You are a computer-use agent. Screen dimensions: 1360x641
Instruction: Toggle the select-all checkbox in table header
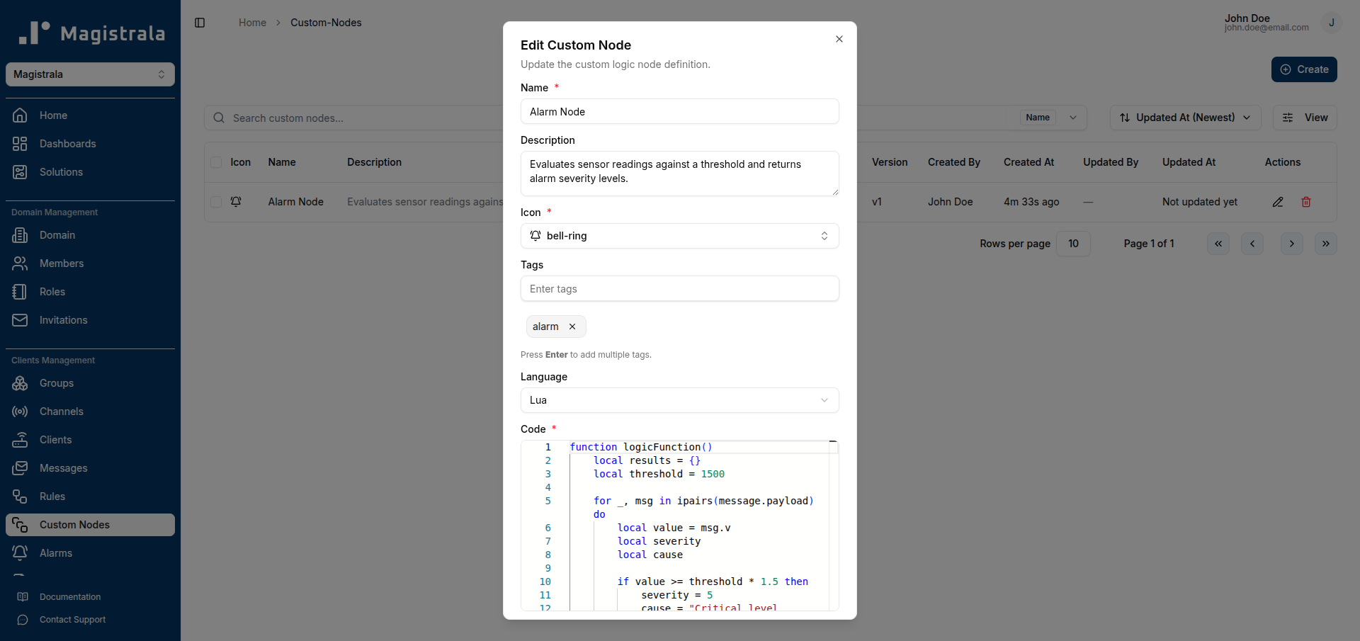click(x=216, y=162)
